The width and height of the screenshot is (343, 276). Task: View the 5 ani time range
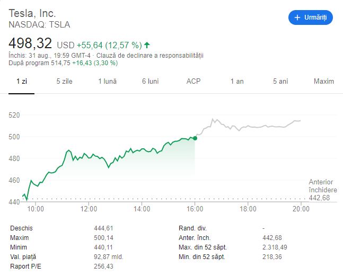point(280,81)
